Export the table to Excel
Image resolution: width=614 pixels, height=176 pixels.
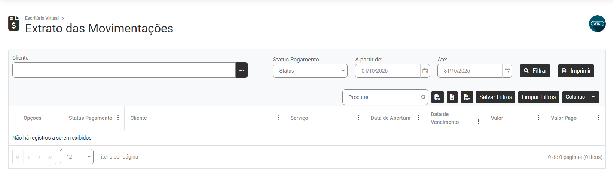(452, 97)
